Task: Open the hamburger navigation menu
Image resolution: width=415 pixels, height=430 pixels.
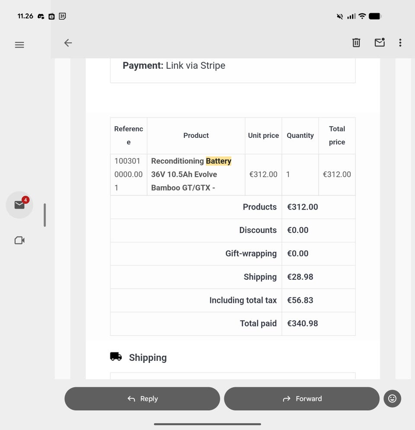Action: [x=19, y=45]
